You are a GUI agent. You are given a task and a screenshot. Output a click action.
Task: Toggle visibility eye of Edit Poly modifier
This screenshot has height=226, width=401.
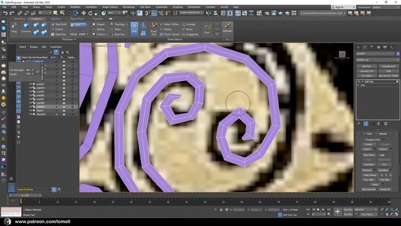[359, 82]
